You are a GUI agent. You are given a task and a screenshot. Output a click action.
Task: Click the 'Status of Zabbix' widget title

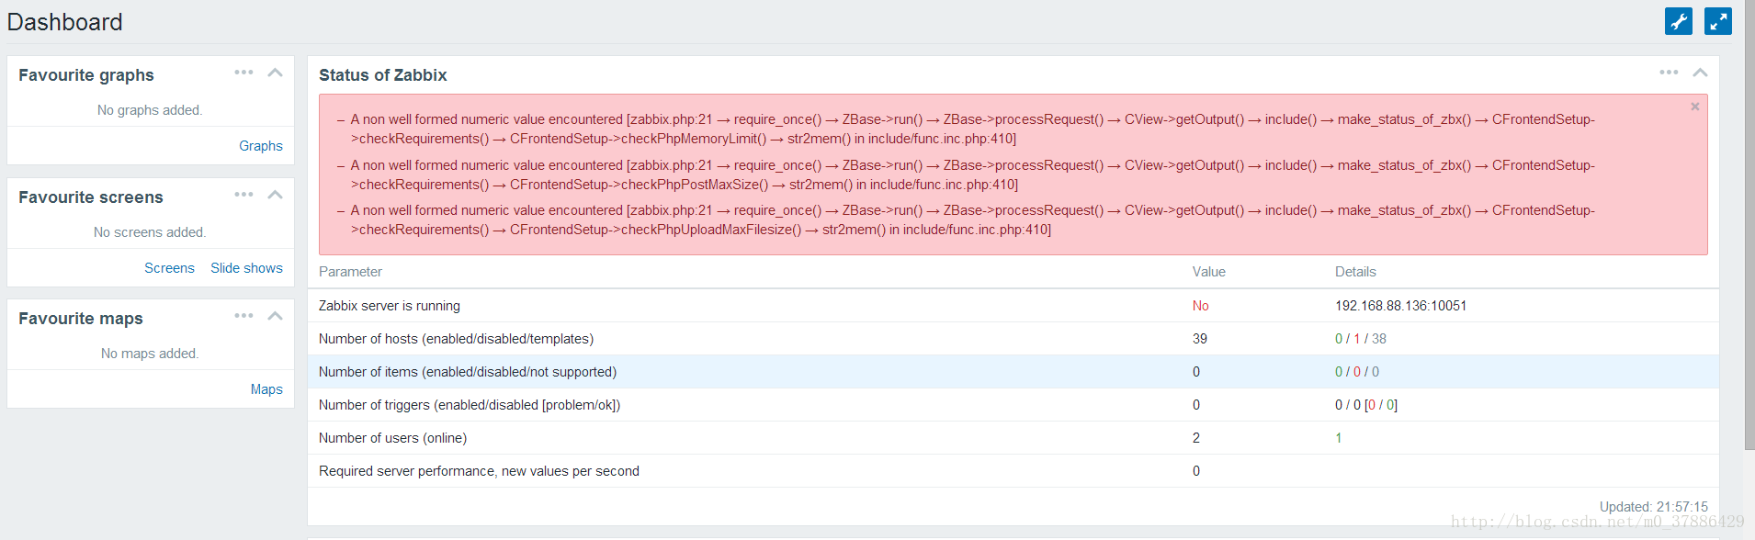point(383,75)
